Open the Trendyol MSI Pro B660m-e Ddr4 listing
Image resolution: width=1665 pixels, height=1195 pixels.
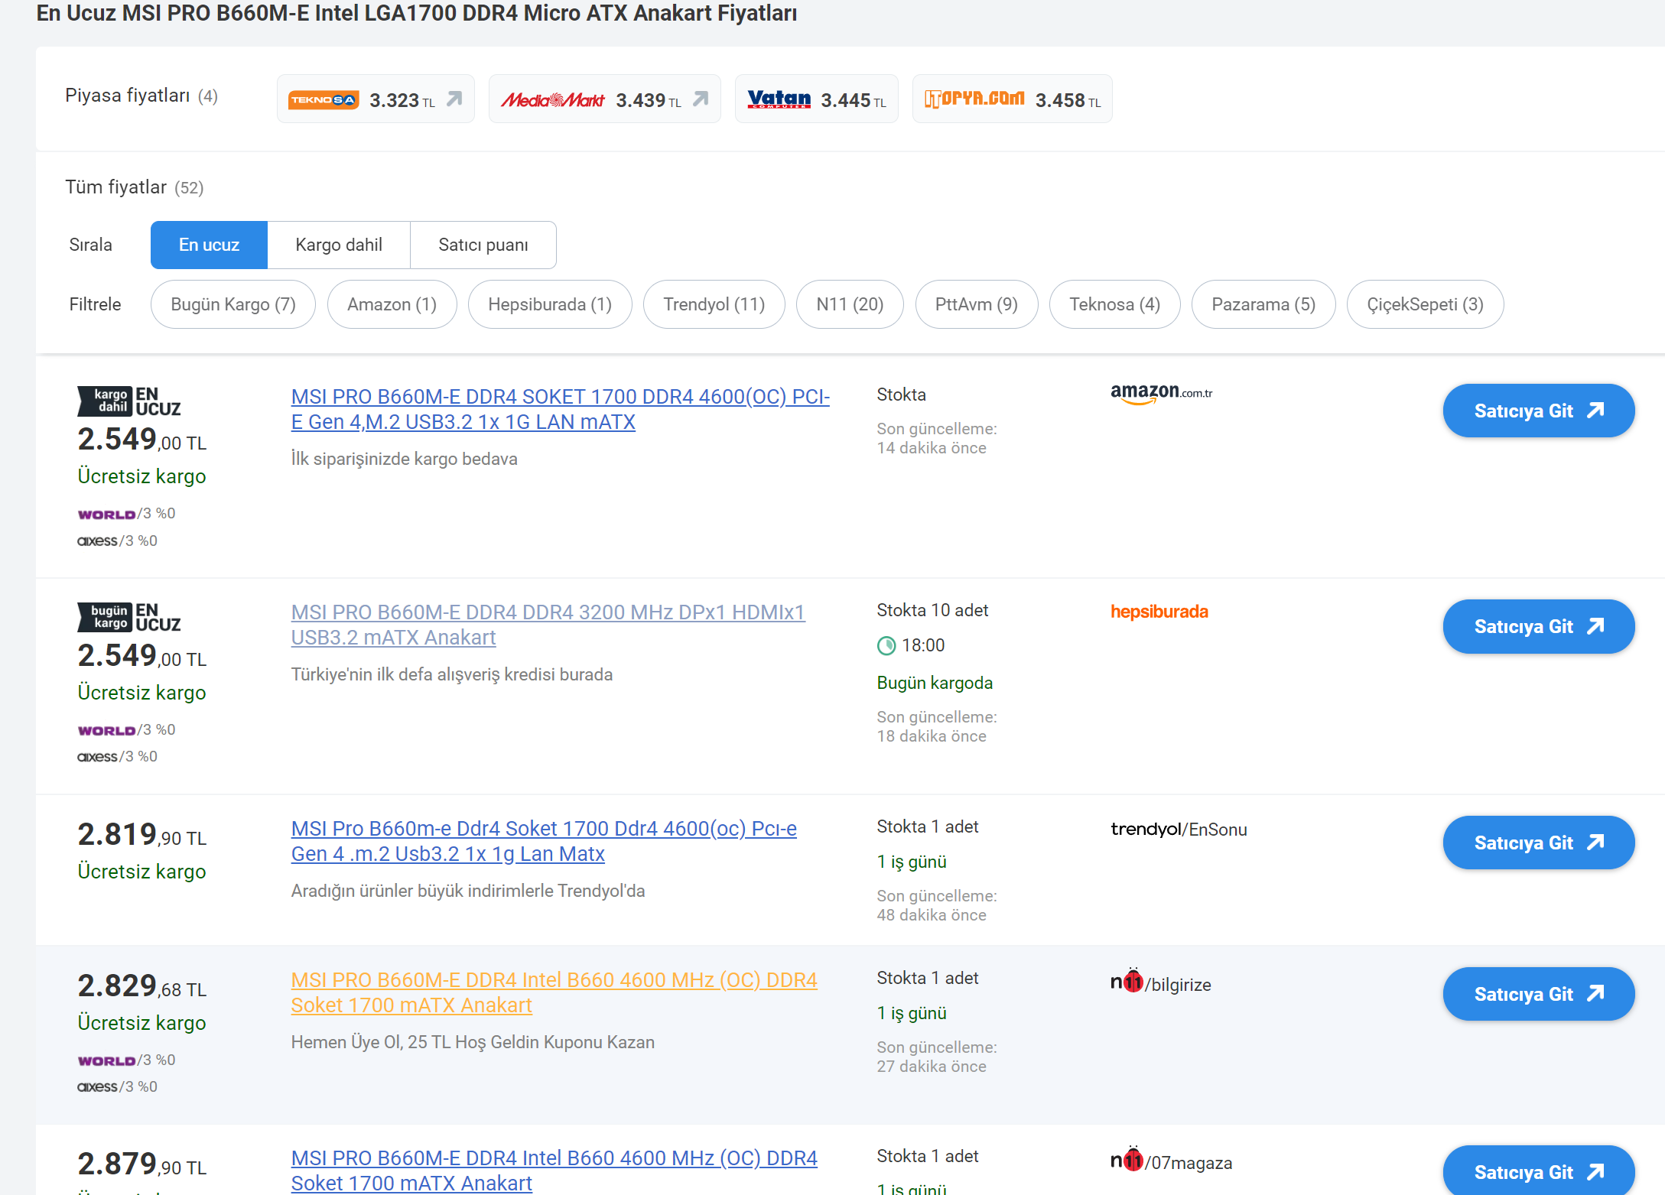pyautogui.click(x=544, y=841)
